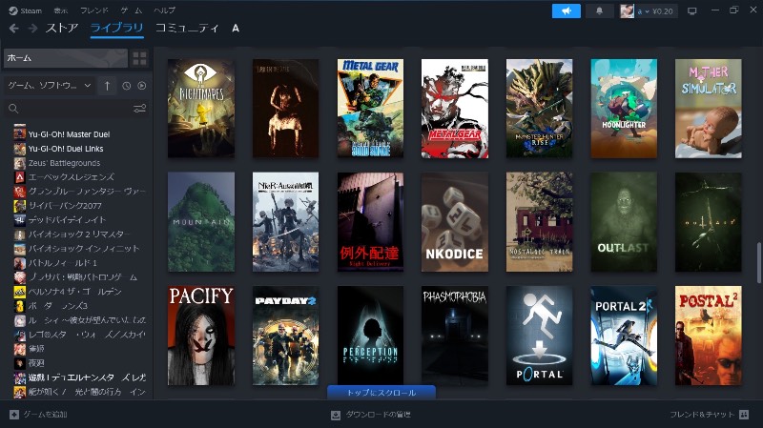
Task: Click トップにスクロール button
Action: (381, 393)
